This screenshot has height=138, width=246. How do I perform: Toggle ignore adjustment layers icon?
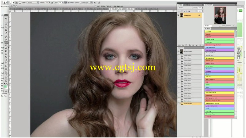point(95,2)
